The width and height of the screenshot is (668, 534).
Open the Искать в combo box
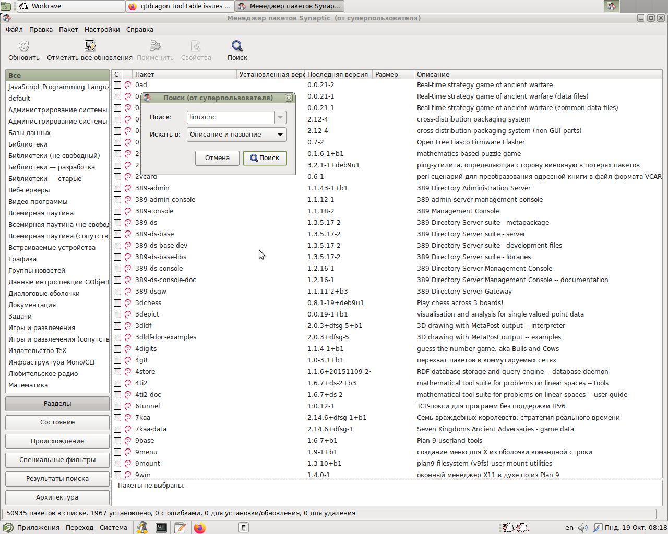pyautogui.click(x=236, y=135)
